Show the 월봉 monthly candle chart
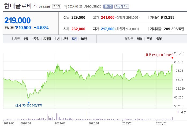This screenshot has height=126, width=187. [x=159, y=39]
